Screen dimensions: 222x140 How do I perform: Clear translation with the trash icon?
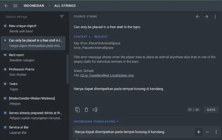pos(86,110)
